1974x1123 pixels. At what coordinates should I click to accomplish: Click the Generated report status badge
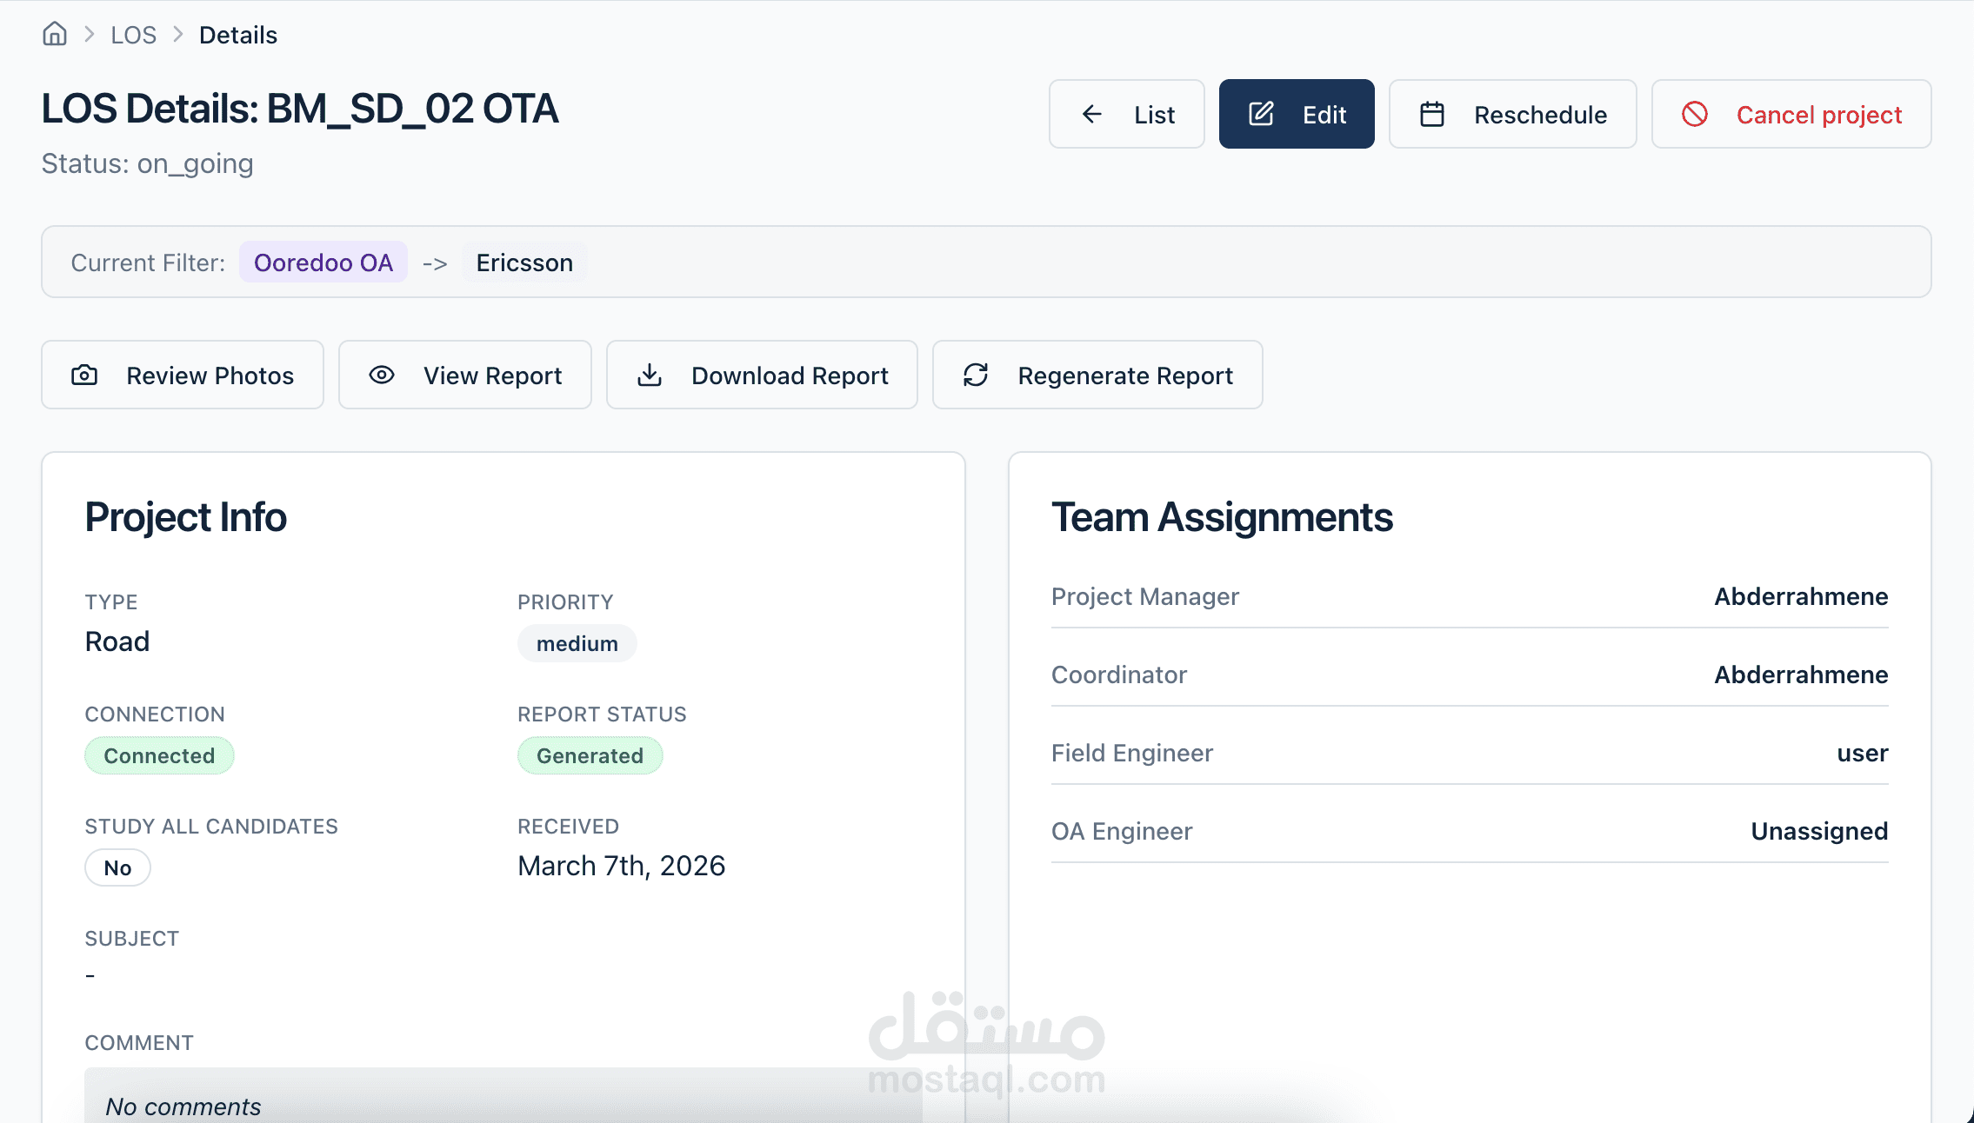[590, 755]
